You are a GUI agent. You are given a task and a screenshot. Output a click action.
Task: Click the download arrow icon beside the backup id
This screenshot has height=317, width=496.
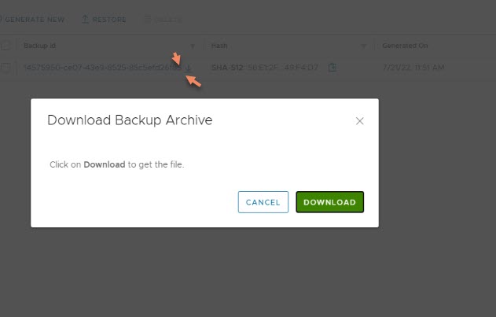[188, 68]
